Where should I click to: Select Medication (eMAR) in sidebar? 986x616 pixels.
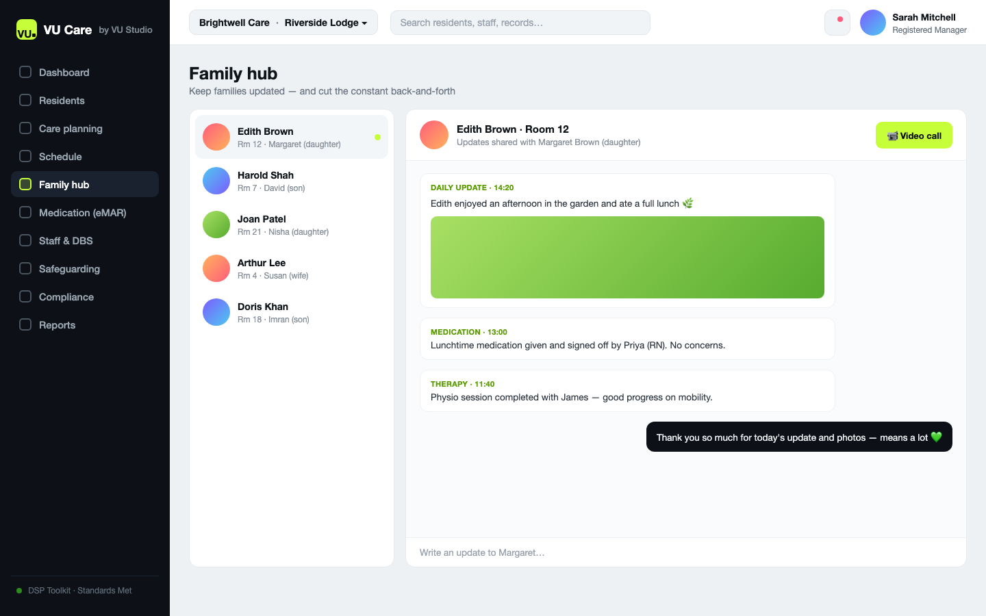click(85, 212)
